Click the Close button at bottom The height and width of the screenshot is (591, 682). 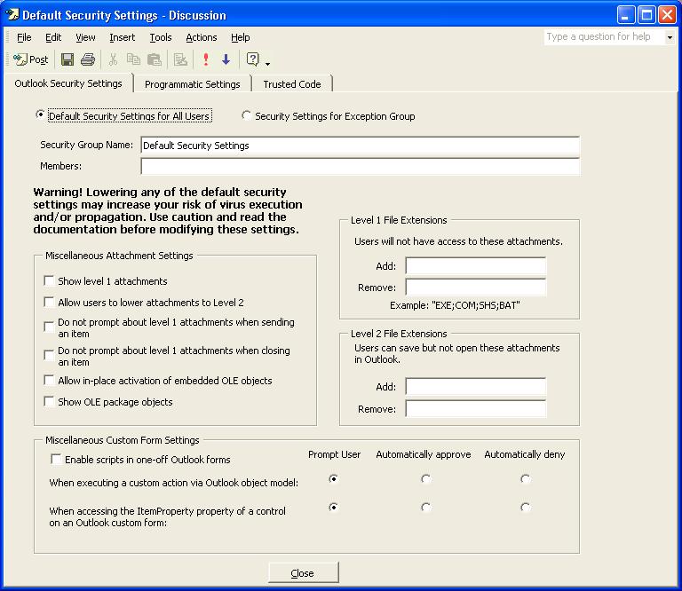303,572
